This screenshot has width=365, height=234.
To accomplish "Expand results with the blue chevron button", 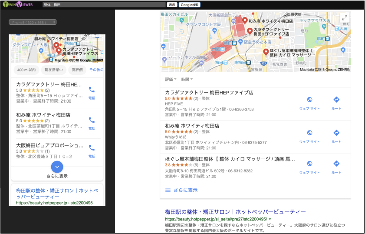I will click(57, 167).
